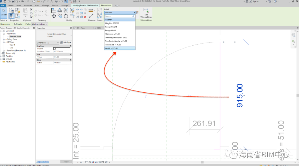
Task: Click the Rotate tool icon
Action: click(x=66, y=16)
